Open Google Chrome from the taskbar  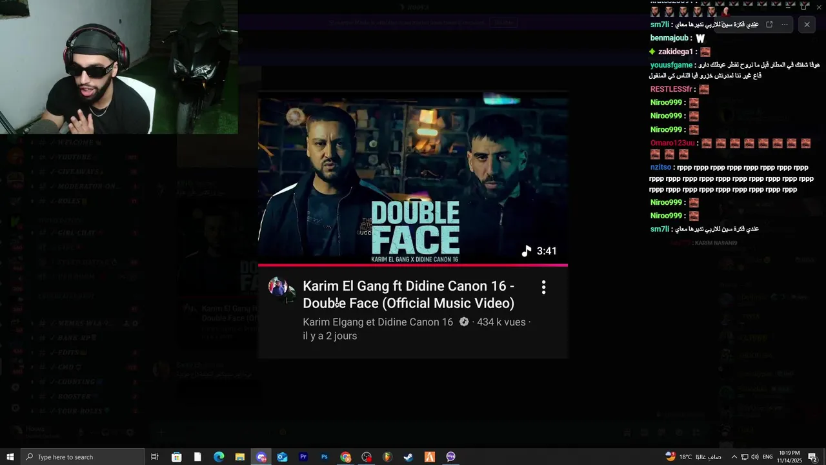pos(346,457)
